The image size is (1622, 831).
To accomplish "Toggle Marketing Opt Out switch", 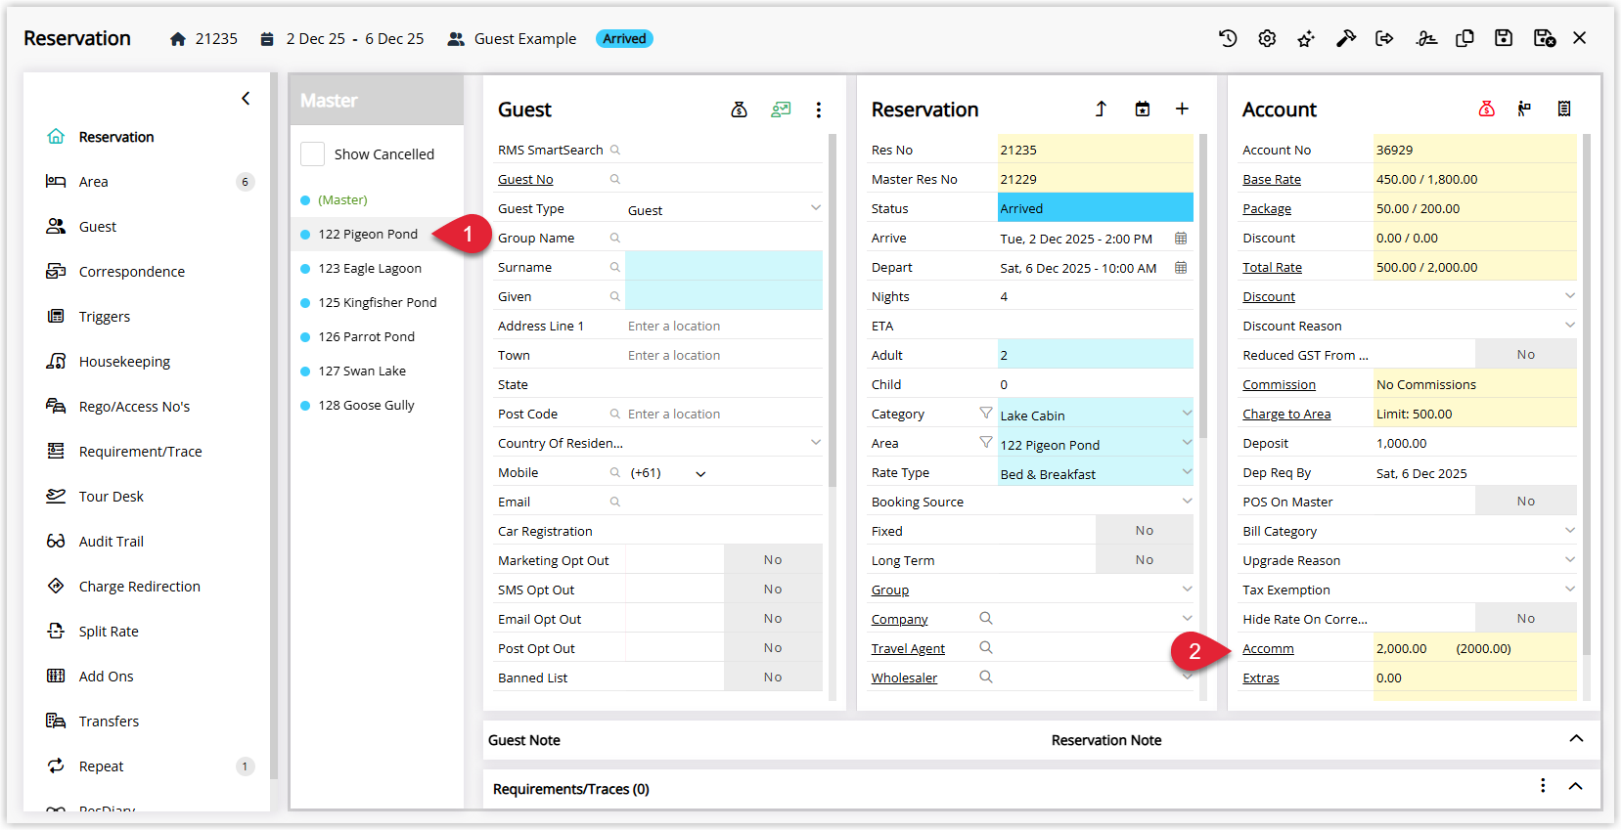I will click(x=773, y=560).
